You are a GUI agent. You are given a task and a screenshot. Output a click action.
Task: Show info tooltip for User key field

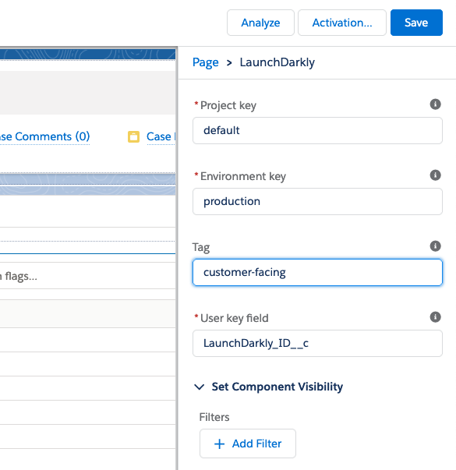(435, 316)
